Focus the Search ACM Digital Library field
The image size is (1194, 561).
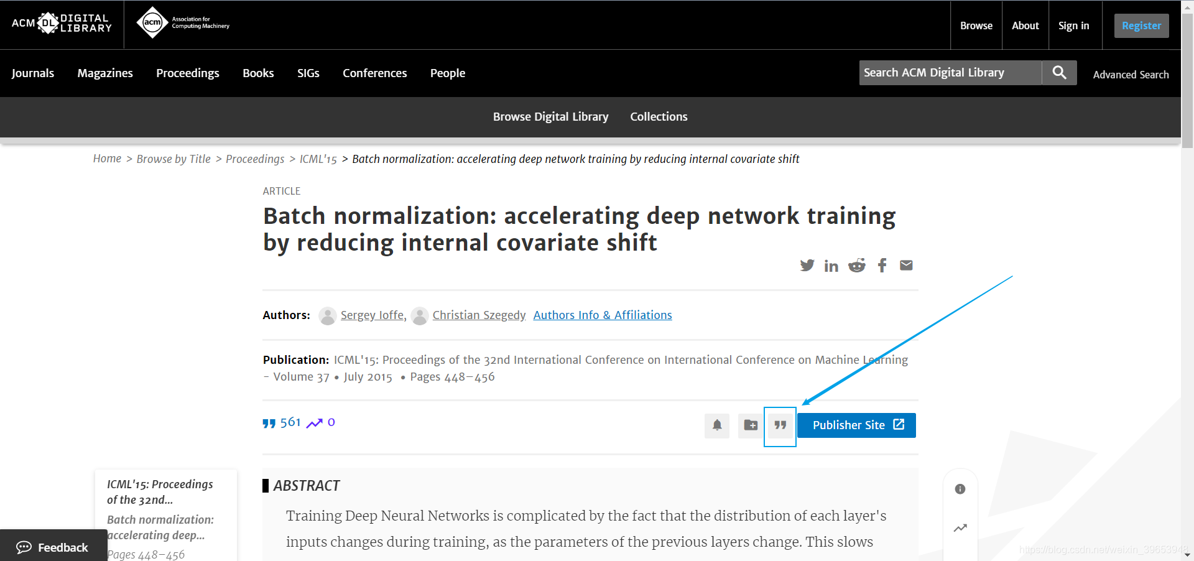(x=950, y=73)
